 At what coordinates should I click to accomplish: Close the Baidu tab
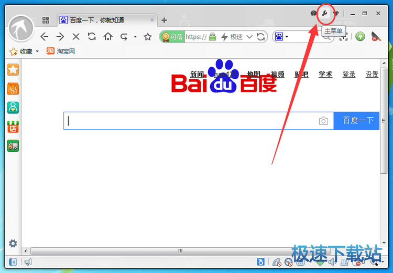[152, 20]
